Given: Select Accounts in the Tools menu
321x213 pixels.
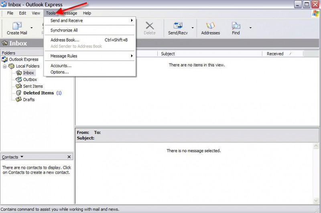Looking at the screenshot, I should [x=61, y=65].
